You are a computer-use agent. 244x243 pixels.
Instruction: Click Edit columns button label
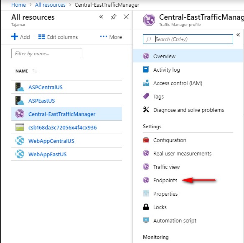(62, 37)
